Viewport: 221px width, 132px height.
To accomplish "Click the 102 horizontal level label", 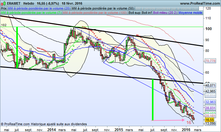I will click(4, 25).
